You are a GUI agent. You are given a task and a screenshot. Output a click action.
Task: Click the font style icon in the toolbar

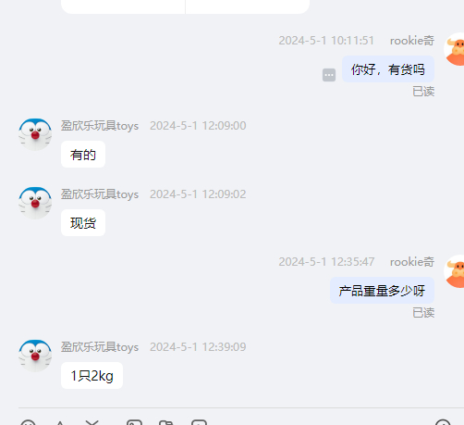tap(60, 423)
